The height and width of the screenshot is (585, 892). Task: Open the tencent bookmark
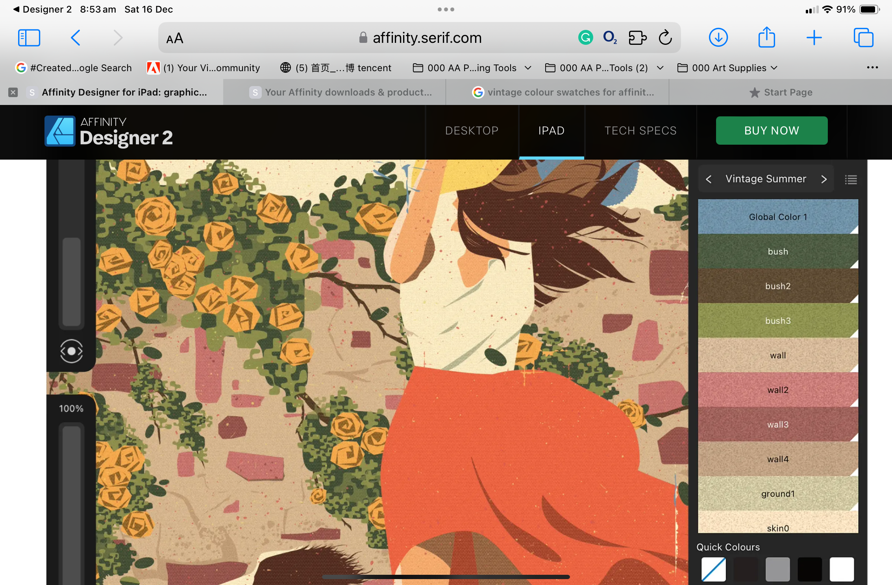[336, 68]
